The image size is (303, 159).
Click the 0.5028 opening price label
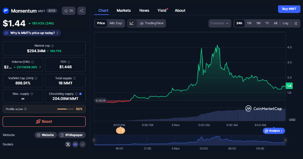coord(101,100)
